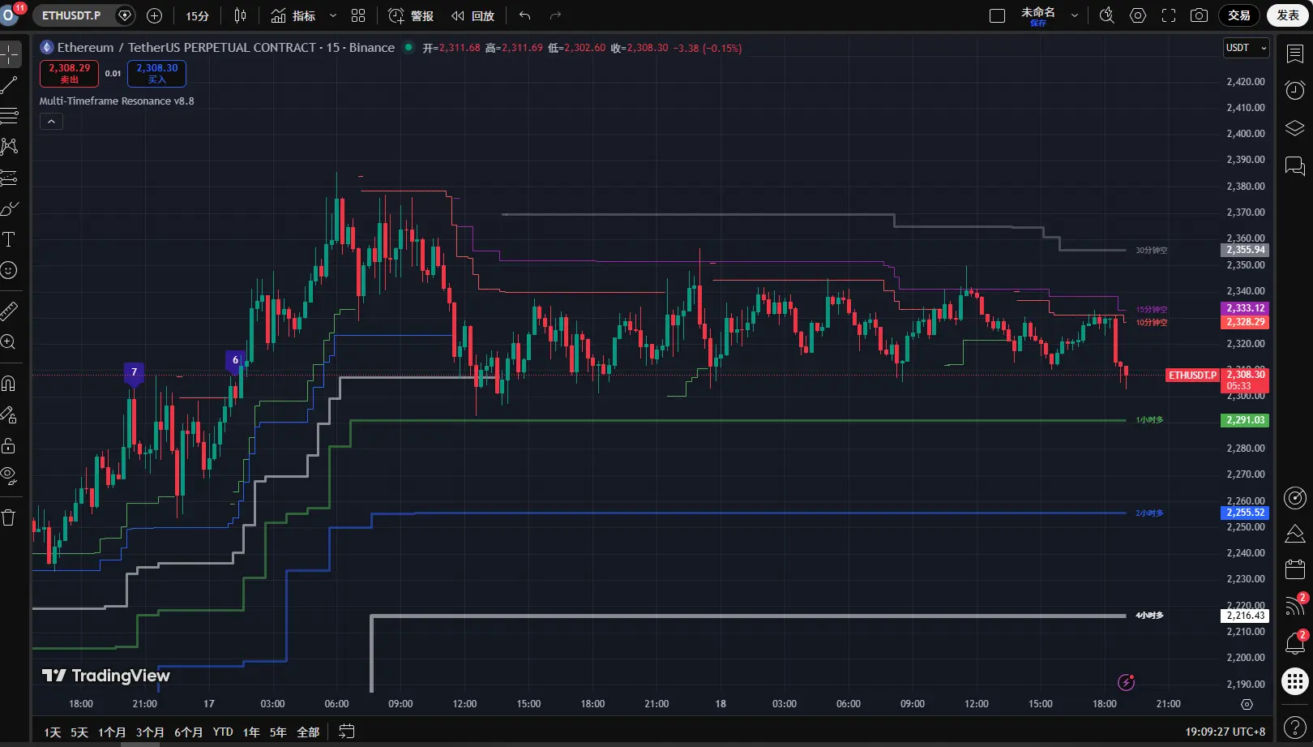This screenshot has height=747, width=1313.
Task: Open the chats panel icon
Action: (1295, 166)
